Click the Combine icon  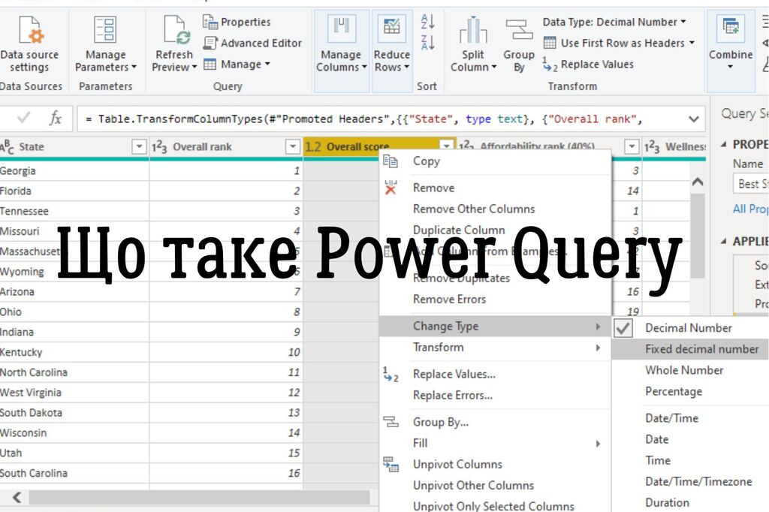point(731,28)
